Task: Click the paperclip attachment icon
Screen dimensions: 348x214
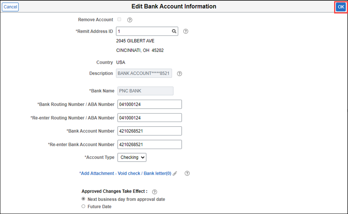Action: pyautogui.click(x=175, y=174)
